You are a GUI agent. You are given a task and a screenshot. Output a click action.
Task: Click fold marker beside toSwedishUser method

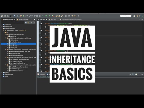(41, 24)
